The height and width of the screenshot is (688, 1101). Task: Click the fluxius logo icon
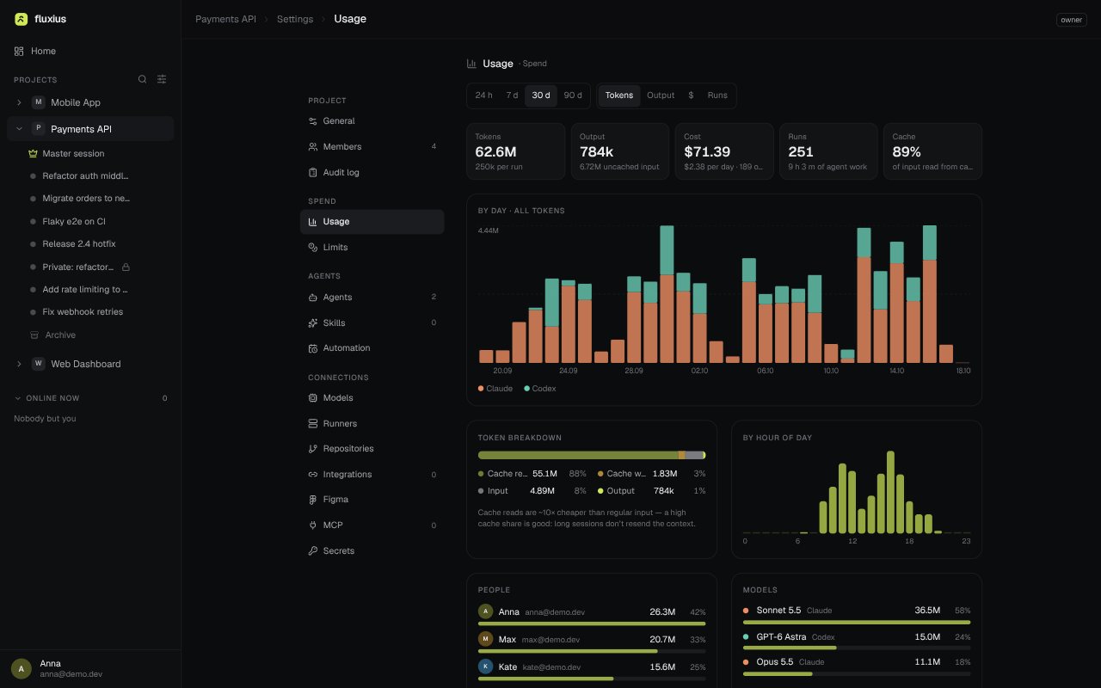pyautogui.click(x=21, y=19)
